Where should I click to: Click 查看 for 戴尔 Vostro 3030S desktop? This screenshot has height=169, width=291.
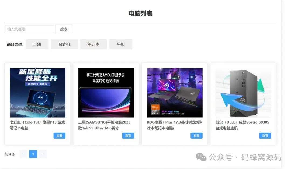click(265, 135)
